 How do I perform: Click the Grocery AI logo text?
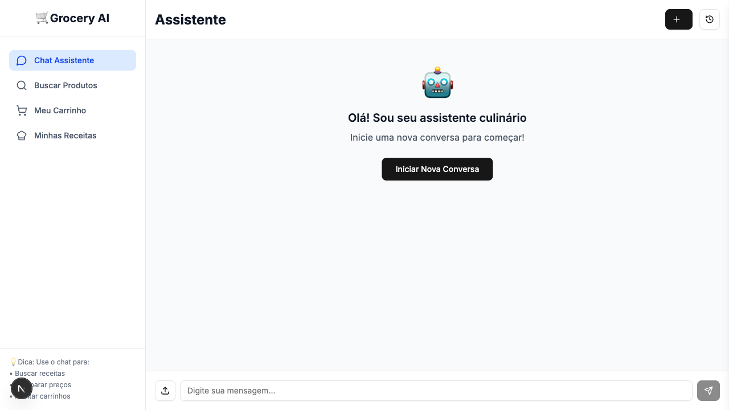click(x=79, y=18)
